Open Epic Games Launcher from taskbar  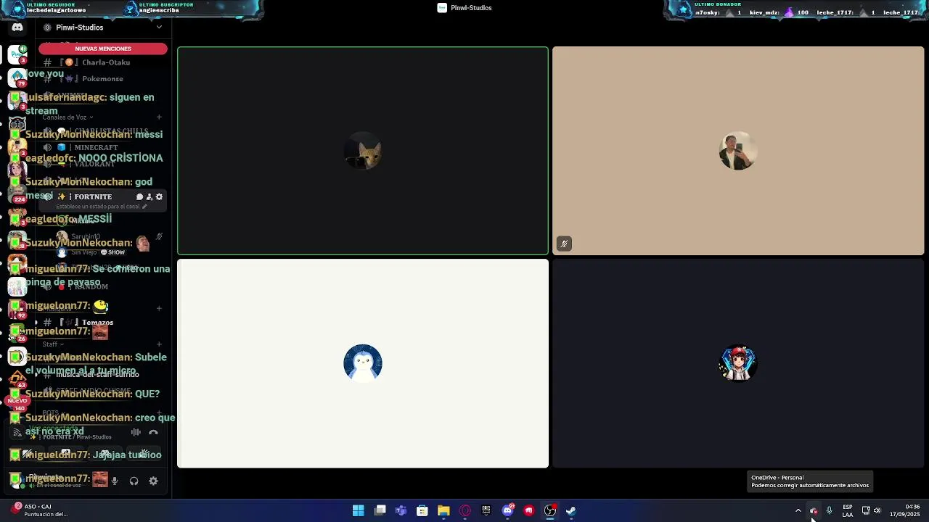486,511
